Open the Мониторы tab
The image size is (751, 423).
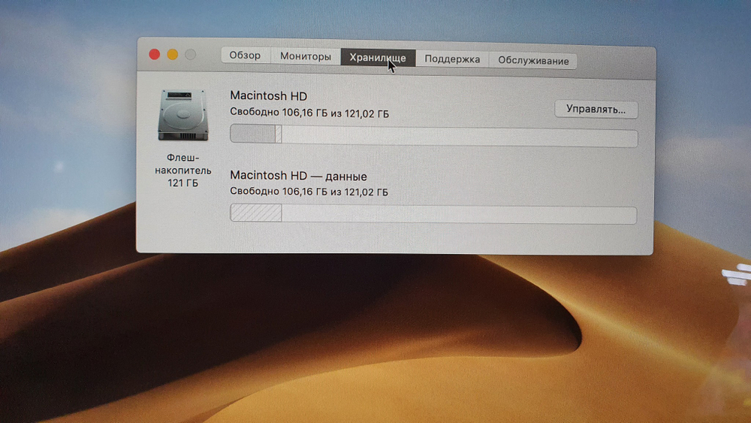tap(306, 56)
